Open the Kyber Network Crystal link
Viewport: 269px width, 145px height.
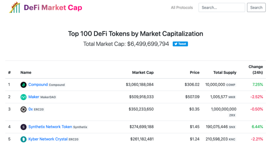click(x=48, y=139)
